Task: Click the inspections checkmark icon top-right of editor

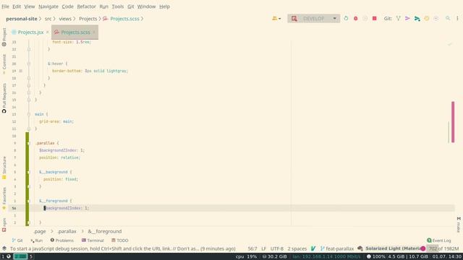Action: point(450,44)
